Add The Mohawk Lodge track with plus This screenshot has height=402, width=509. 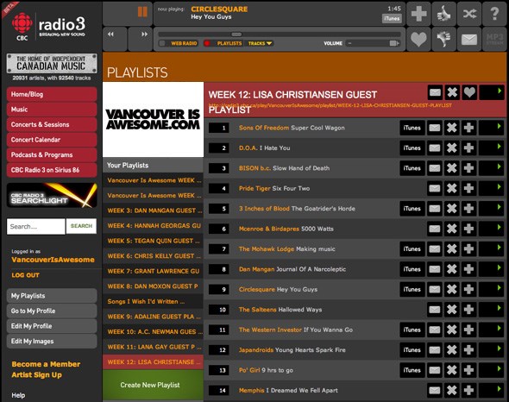pyautogui.click(x=468, y=249)
